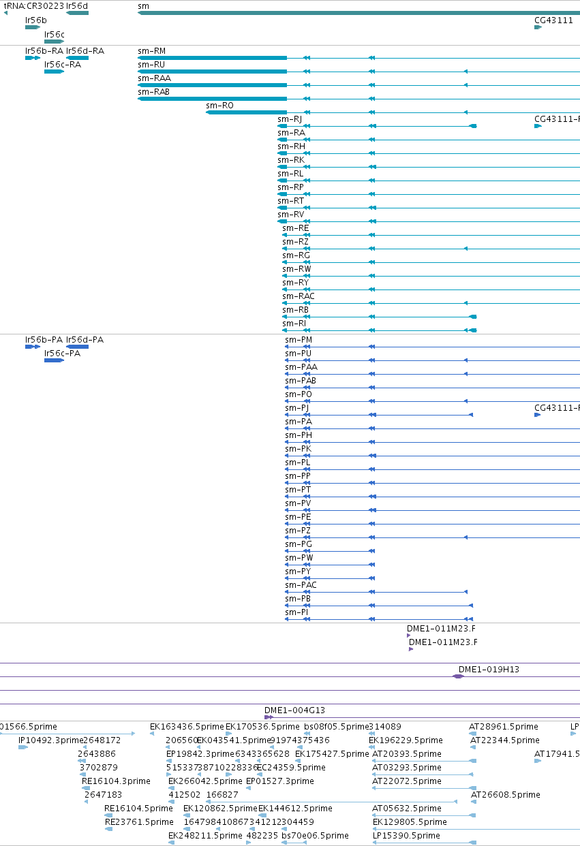Click the sm-RAA transcript label

tap(154, 78)
